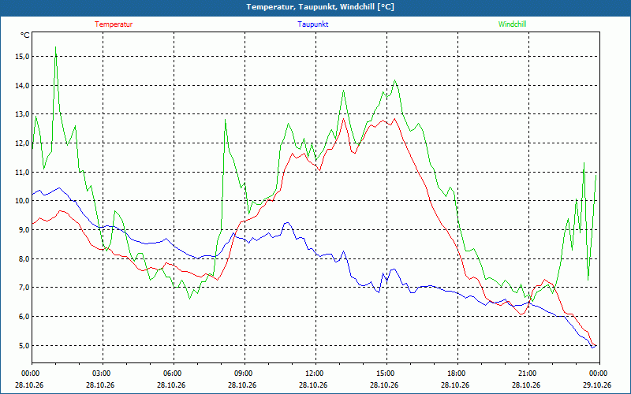Image resolution: width=631 pixels, height=394 pixels.
Task: Select the 5,0 y-axis label
Action: pyautogui.click(x=24, y=346)
